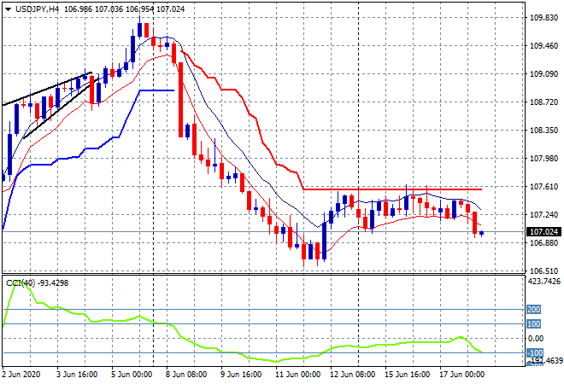Click the 107.980 price axis label
The image size is (564, 384).
543,159
